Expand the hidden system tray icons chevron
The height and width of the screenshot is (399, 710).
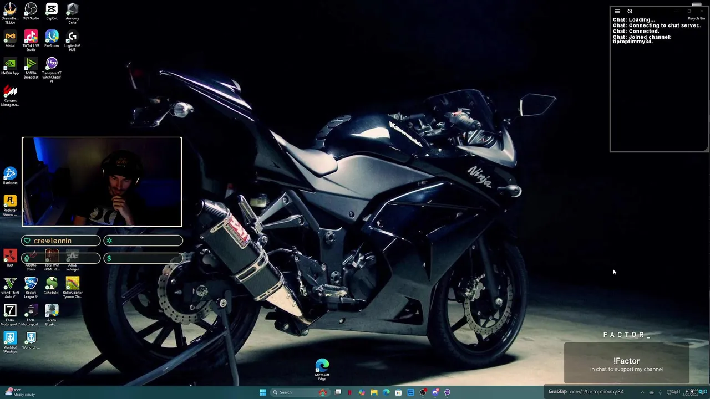(x=643, y=392)
